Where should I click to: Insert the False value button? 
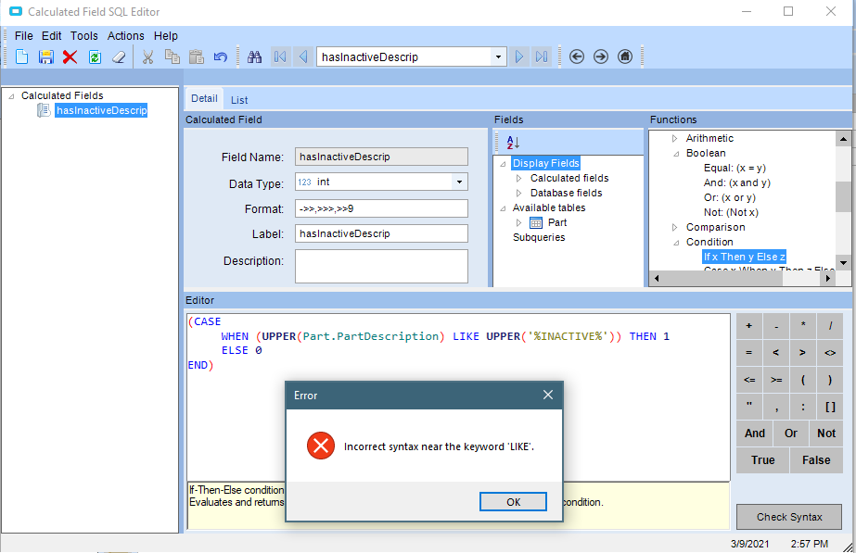[x=816, y=459]
